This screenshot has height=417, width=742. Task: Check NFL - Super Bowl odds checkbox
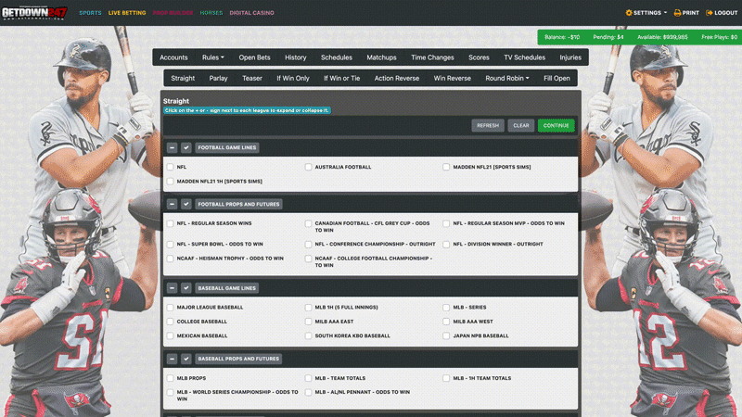[170, 245]
